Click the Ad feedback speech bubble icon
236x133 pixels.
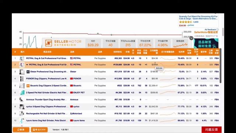[218, 30]
